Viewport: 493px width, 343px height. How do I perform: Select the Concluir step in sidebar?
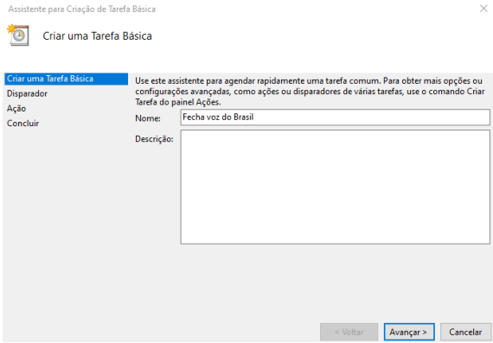tap(23, 124)
